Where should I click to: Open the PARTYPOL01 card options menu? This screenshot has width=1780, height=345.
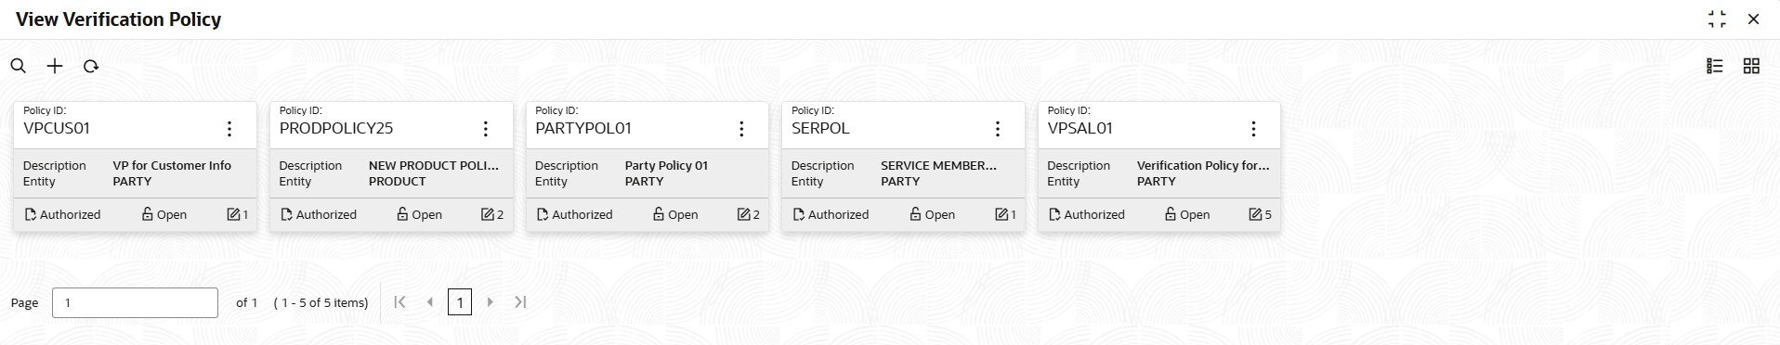point(741,129)
